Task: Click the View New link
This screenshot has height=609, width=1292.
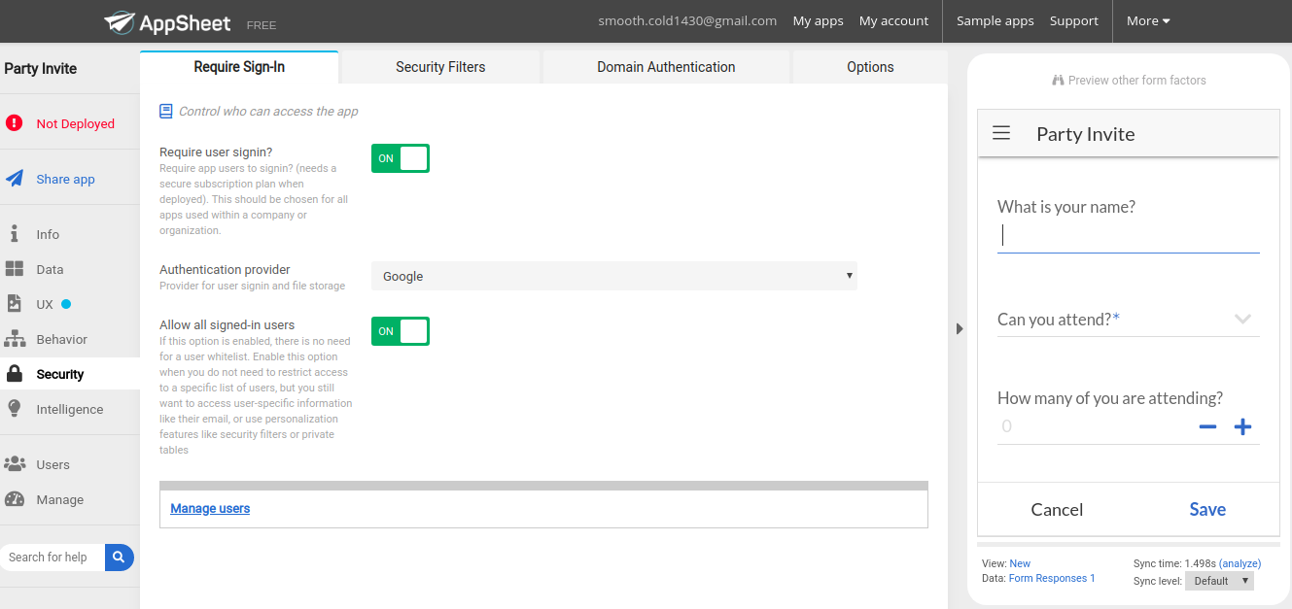Action: click(1020, 563)
